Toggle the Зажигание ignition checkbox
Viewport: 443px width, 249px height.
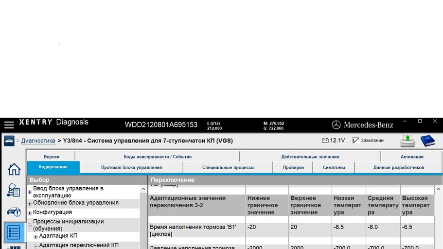pyautogui.click(x=355, y=140)
